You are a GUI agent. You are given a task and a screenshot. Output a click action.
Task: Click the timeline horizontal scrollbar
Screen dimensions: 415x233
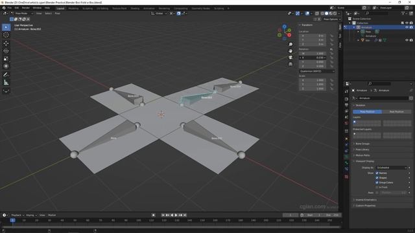[171, 227]
